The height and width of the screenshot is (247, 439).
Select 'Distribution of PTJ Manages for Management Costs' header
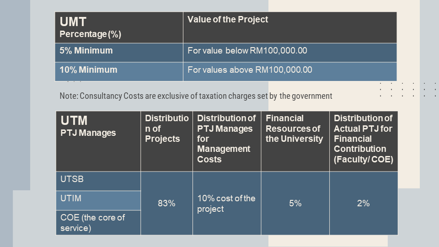click(x=227, y=141)
